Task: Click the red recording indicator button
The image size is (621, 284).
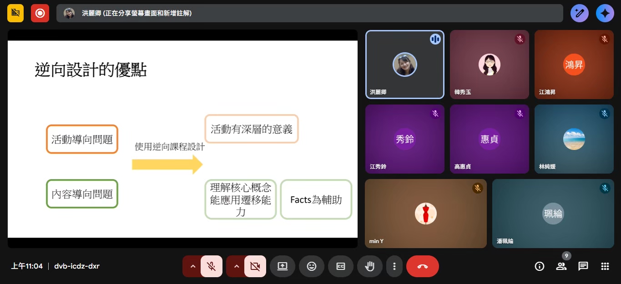Action: point(40,13)
